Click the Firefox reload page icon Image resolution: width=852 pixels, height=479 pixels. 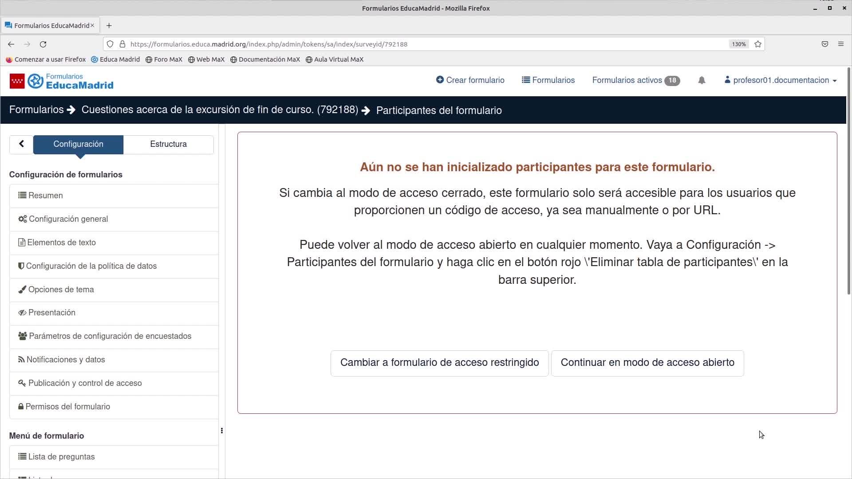tap(43, 44)
